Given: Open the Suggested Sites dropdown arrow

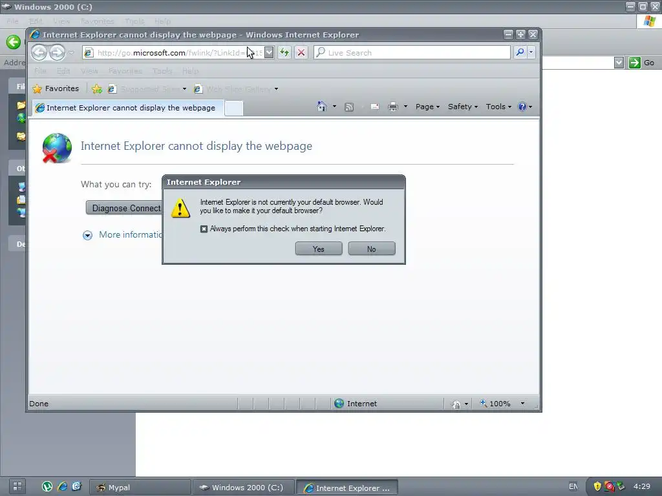Looking at the screenshot, I should click(184, 89).
